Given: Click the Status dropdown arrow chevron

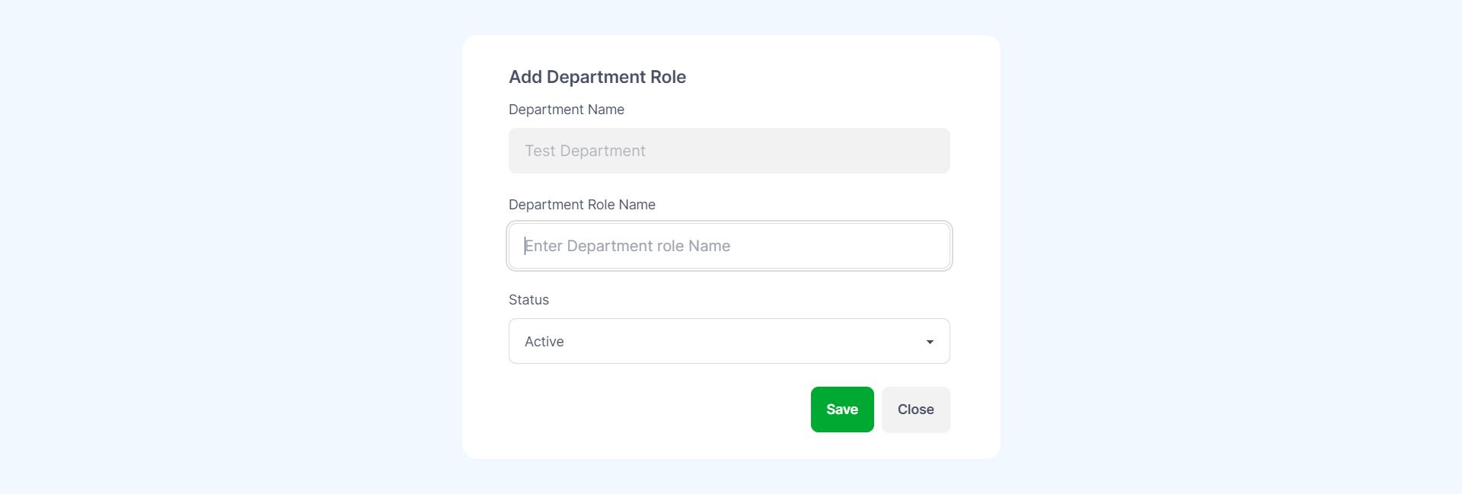Looking at the screenshot, I should coord(930,342).
